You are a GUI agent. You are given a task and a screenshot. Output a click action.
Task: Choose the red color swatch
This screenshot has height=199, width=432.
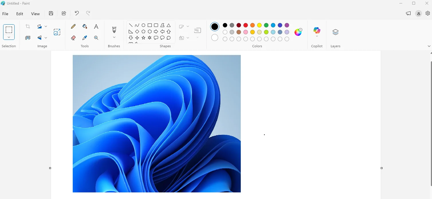(x=246, y=25)
